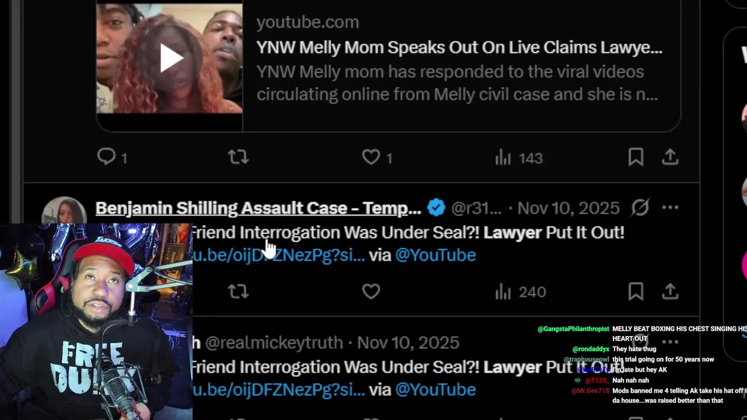Expand more options on the Benjamin Shilling post
The width and height of the screenshot is (747, 420).
point(670,208)
